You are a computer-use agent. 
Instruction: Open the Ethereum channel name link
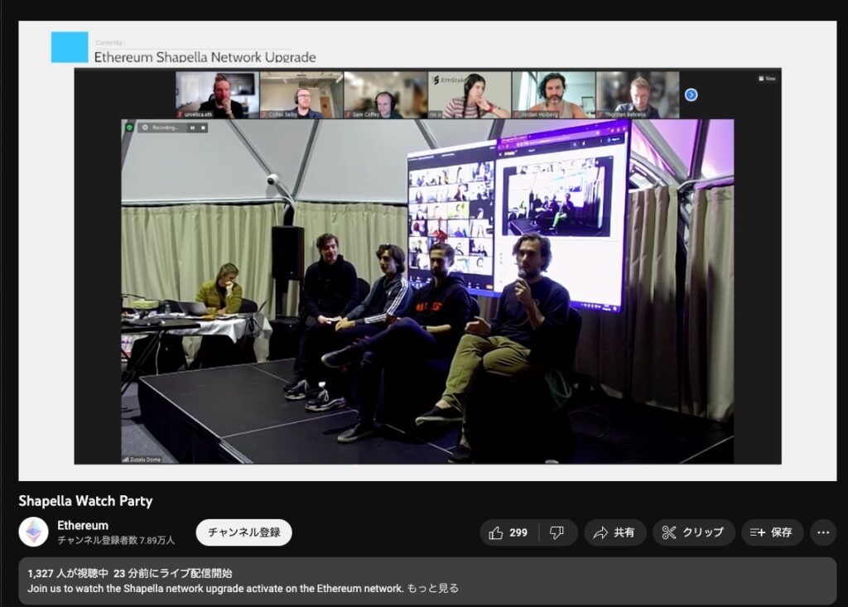pos(83,525)
